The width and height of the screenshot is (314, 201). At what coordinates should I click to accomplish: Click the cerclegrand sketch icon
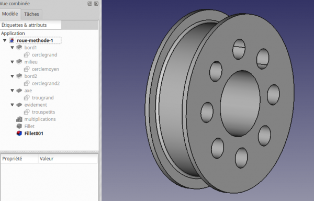27,54
